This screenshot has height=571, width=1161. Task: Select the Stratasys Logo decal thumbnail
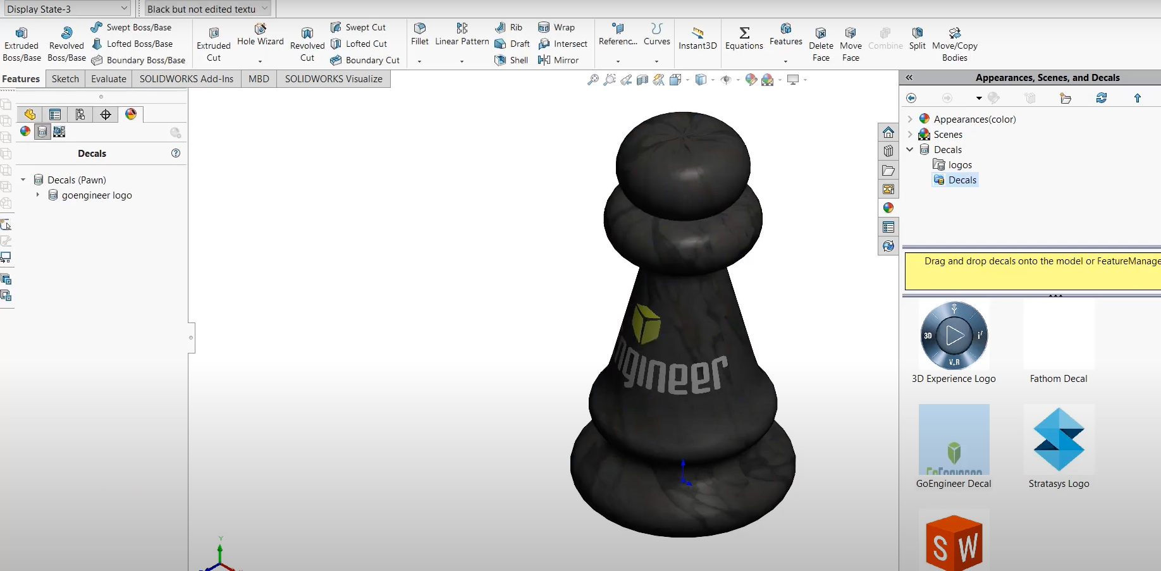1059,440
